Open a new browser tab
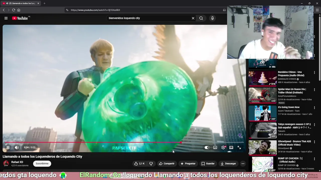Screen dimensions: 321x180 (44, 3)
